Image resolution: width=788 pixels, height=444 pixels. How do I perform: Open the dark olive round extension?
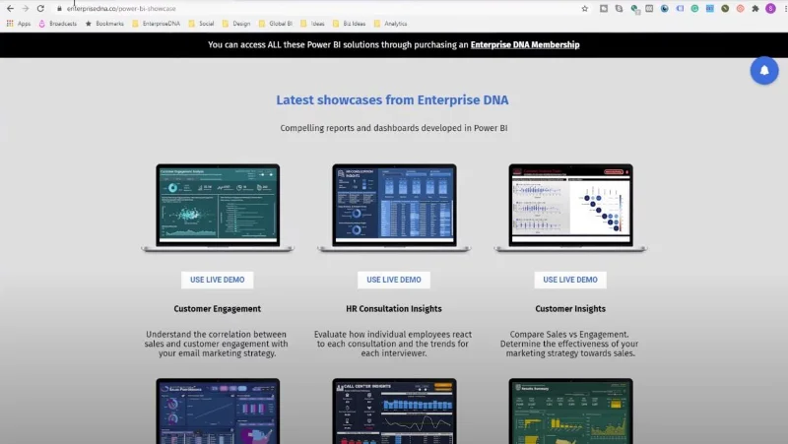point(725,9)
